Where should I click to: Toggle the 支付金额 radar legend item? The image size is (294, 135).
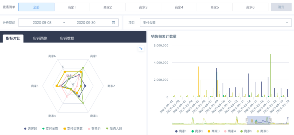coord(50,129)
